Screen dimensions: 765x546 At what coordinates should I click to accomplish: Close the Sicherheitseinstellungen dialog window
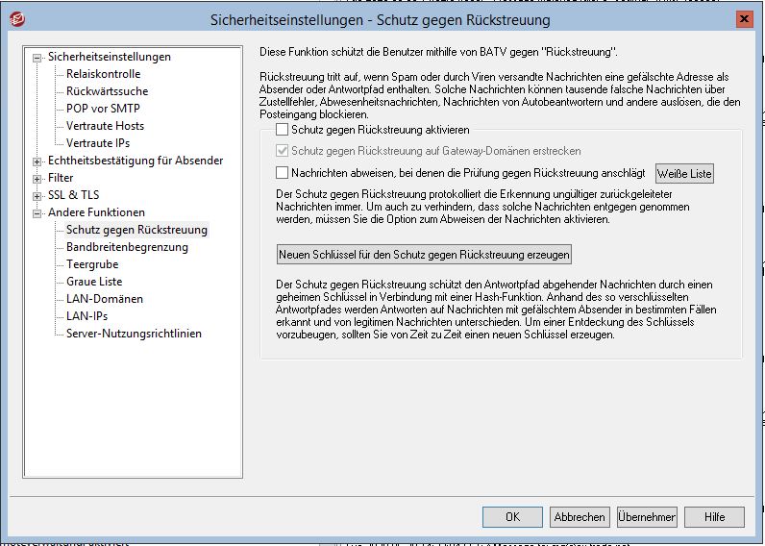click(x=743, y=19)
